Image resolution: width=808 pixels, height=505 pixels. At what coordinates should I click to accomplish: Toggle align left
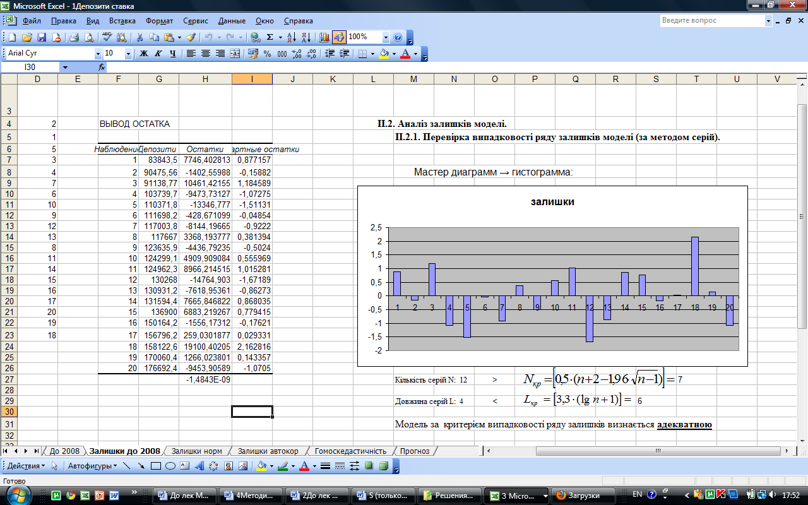[191, 54]
